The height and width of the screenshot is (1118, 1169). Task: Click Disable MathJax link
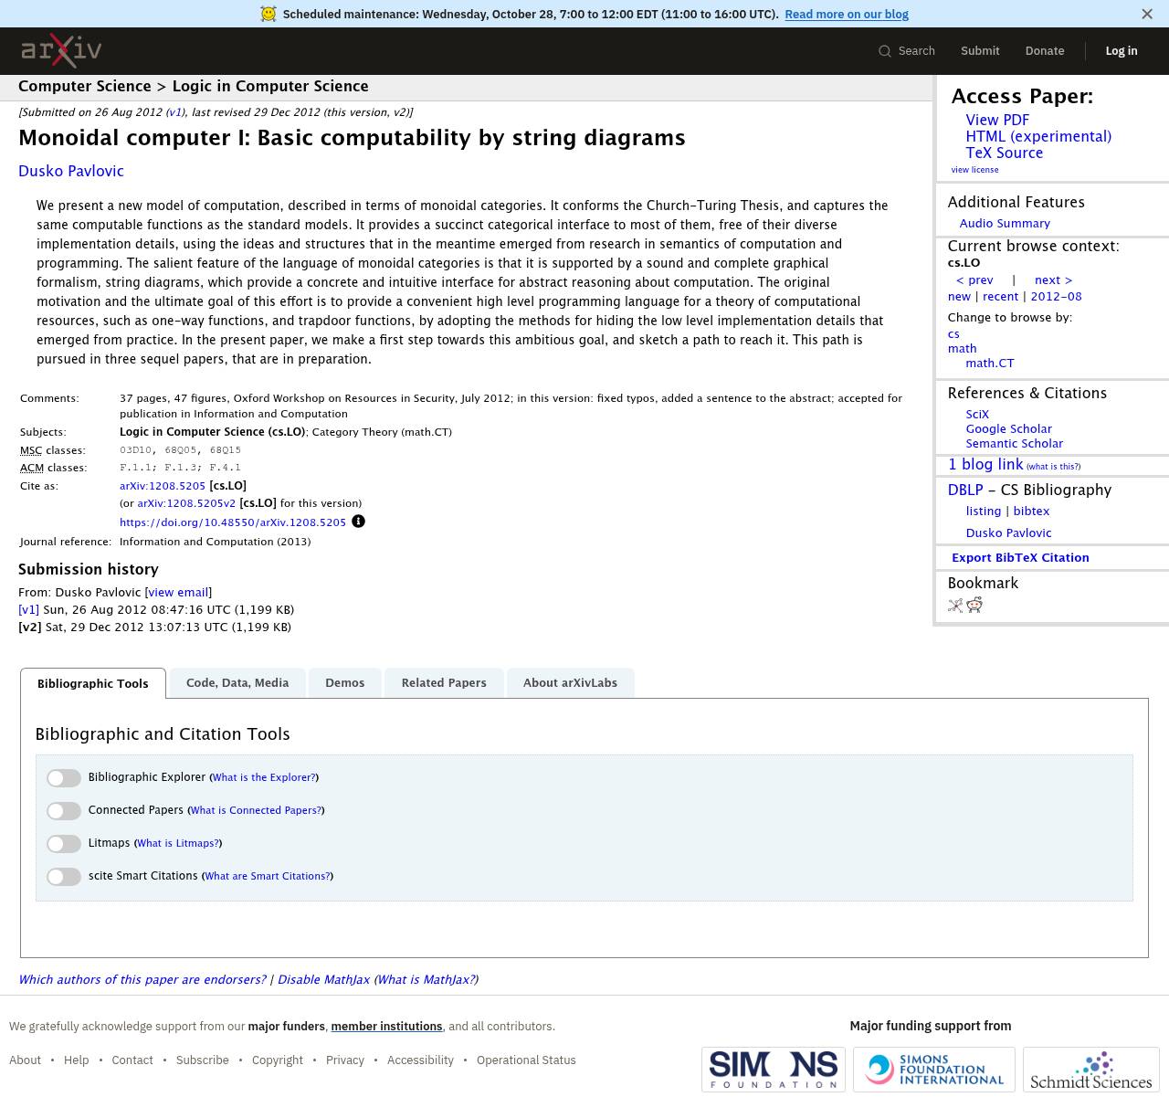click(323, 979)
